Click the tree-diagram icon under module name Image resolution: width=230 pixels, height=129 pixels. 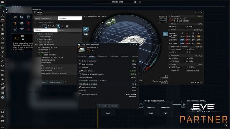92,51
